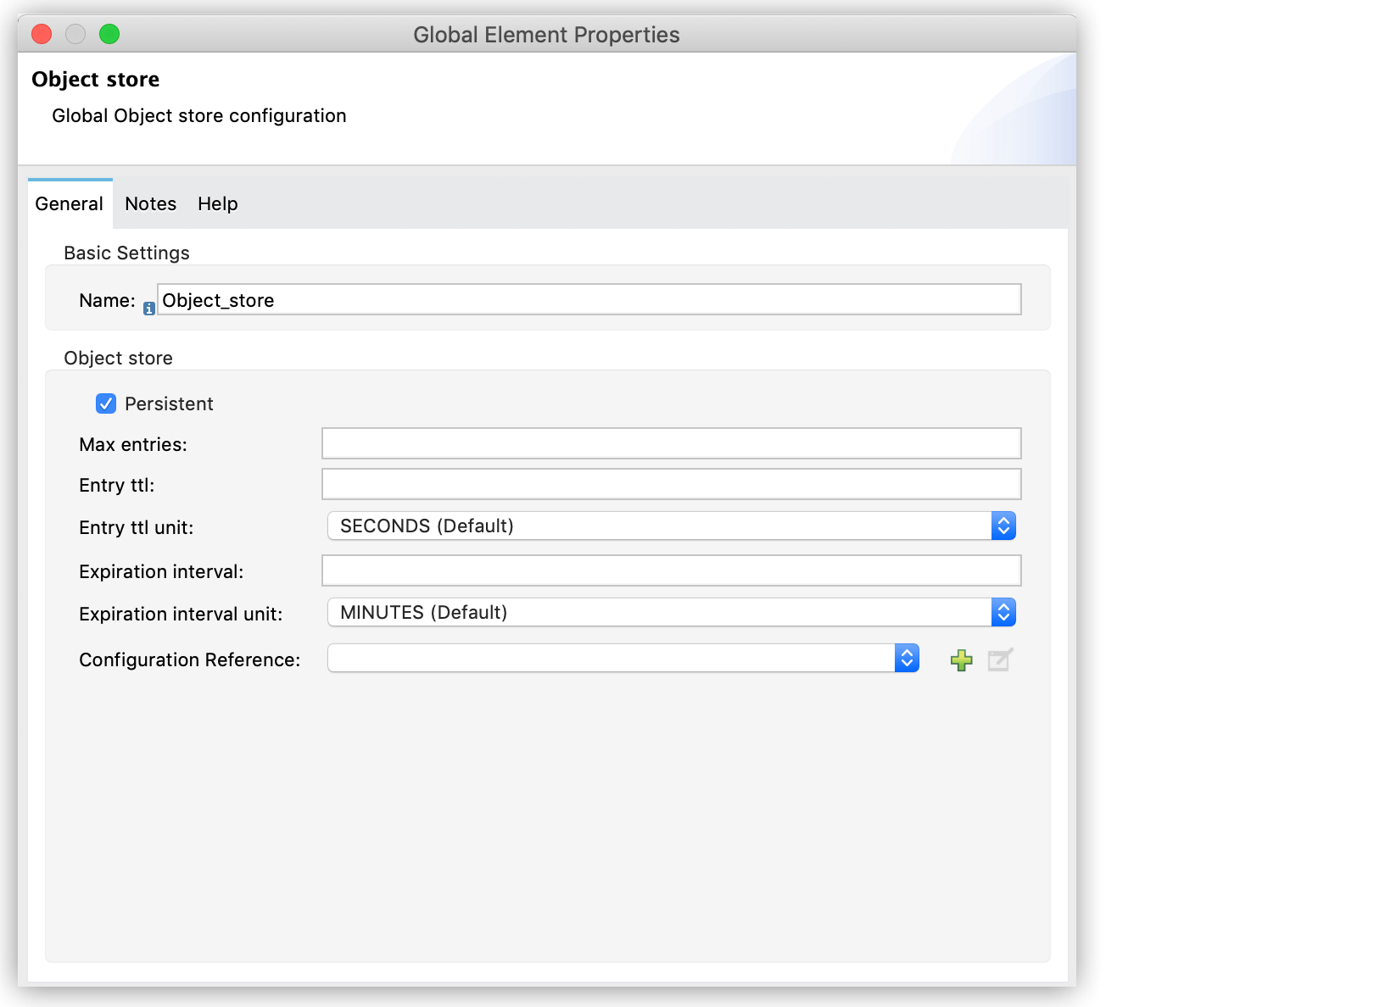This screenshot has height=1007, width=1374.
Task: Select the General tab
Action: click(70, 203)
